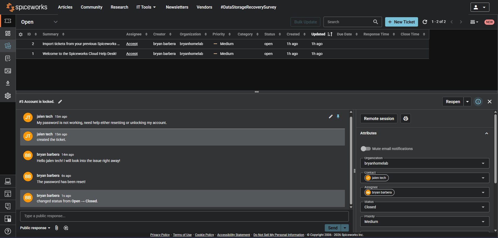The height and width of the screenshot is (238, 498).
Task: Go to the next page of tickets
Action: [461, 22]
